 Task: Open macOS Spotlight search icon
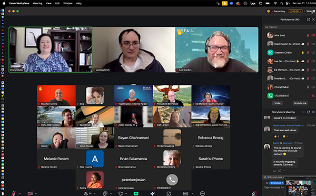(282, 3)
